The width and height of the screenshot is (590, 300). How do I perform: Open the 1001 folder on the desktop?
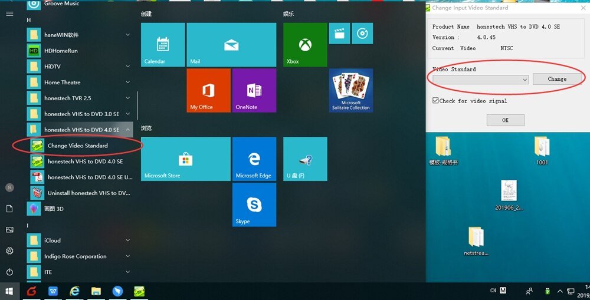[542, 151]
